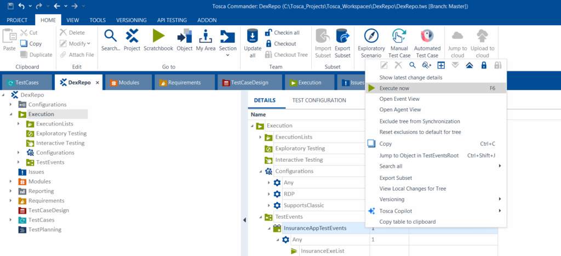The image size is (561, 256).
Task: Select Checkout with the padlock icon in the ribbon
Action: pos(280,44)
